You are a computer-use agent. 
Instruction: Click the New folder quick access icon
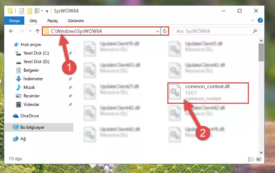pos(30,11)
